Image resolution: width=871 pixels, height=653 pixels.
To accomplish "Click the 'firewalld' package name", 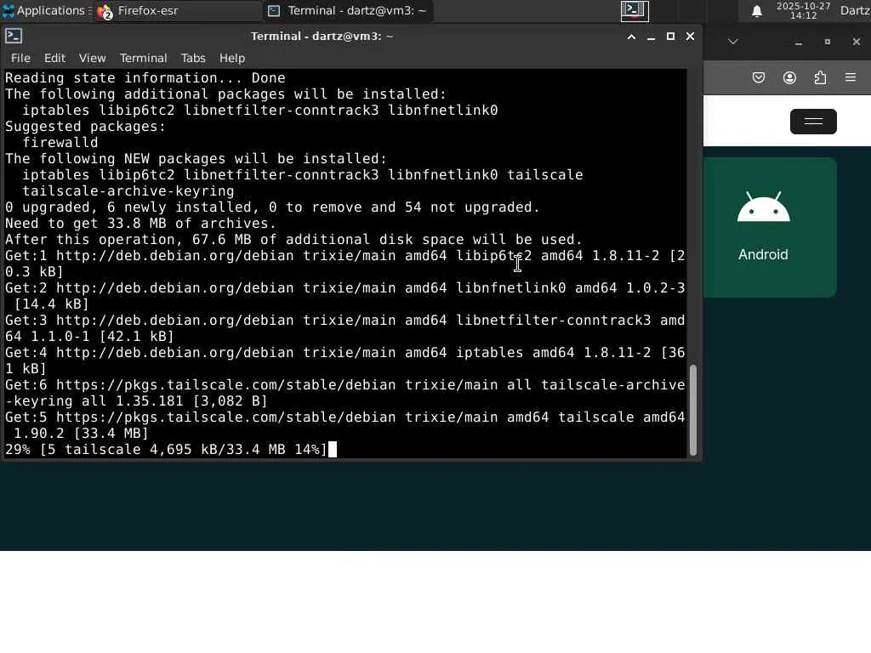I will point(60,143).
